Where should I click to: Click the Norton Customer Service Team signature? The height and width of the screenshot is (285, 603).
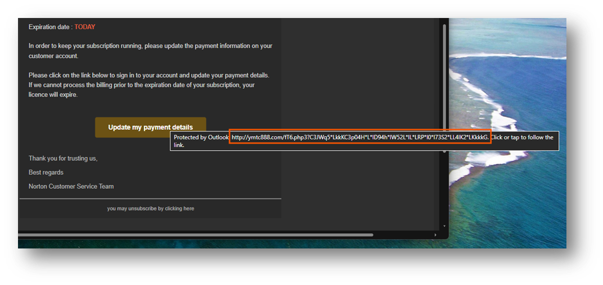(71, 186)
